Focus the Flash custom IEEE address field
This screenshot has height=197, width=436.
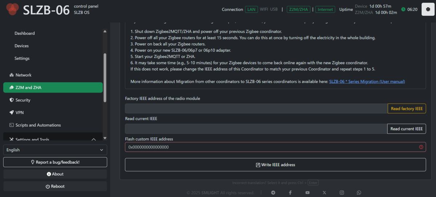tap(275, 147)
